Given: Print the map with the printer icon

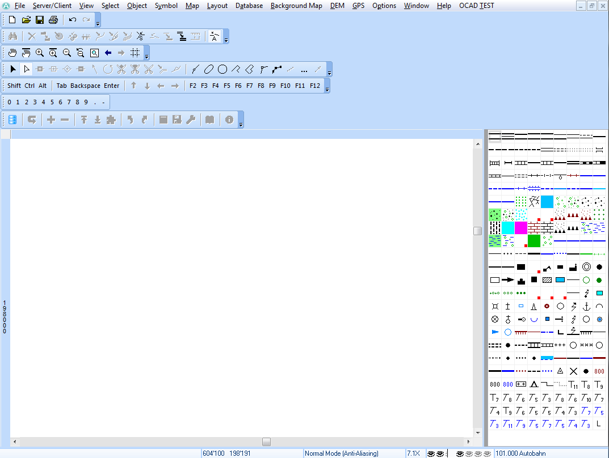Looking at the screenshot, I should coord(53,20).
